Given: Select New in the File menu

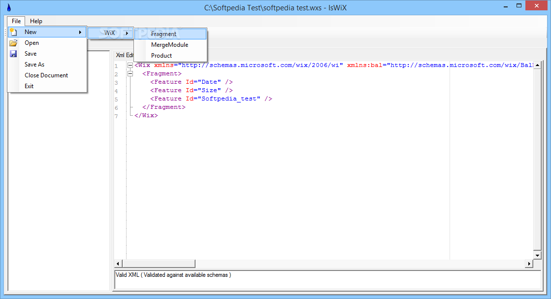Looking at the screenshot, I should 47,32.
